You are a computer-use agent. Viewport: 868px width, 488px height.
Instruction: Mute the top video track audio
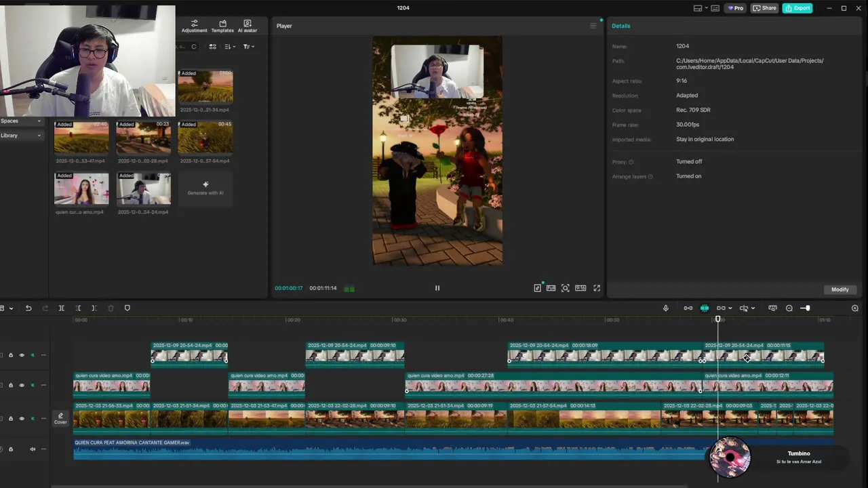[32, 355]
